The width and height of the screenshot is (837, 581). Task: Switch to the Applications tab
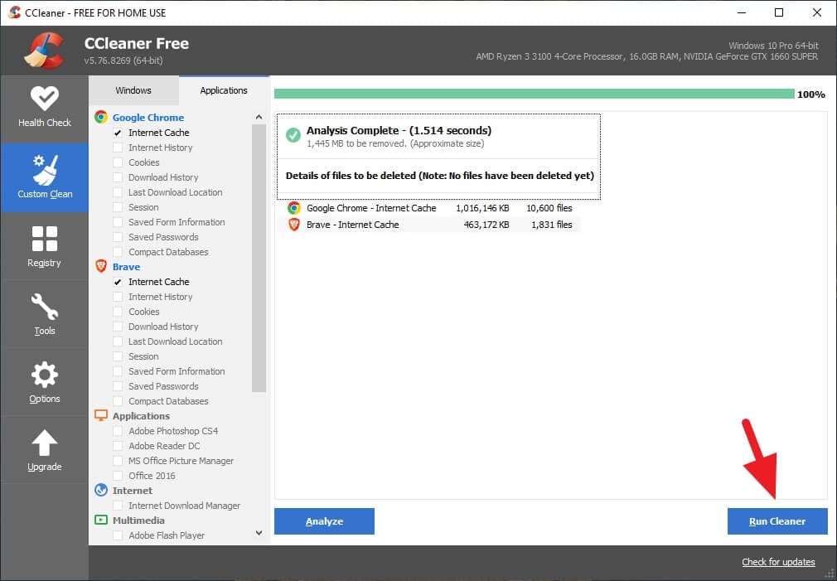coord(224,90)
